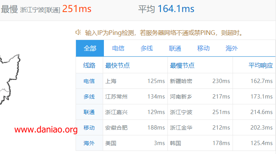
Task: Click the red 251ms summary value
Action: (x=77, y=9)
